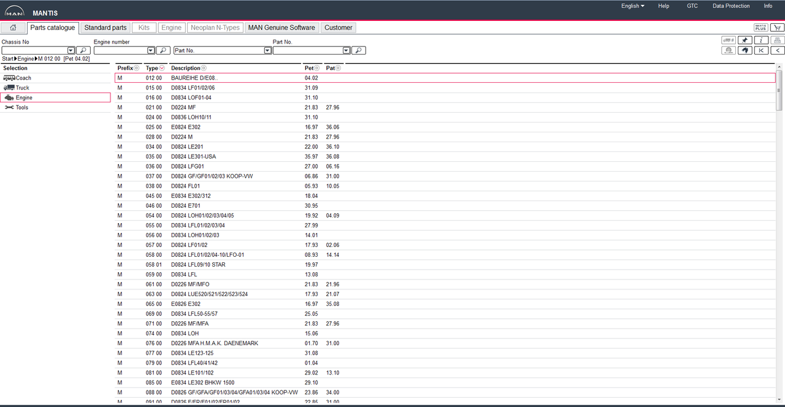
Task: Select row E0834 LE302 BHKW 1500
Action: click(445, 382)
